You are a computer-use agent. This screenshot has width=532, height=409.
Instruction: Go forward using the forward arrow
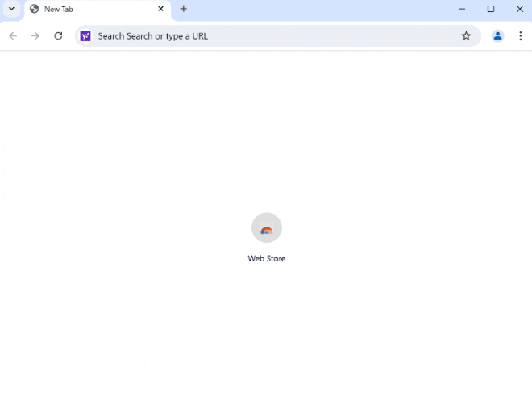click(x=35, y=36)
